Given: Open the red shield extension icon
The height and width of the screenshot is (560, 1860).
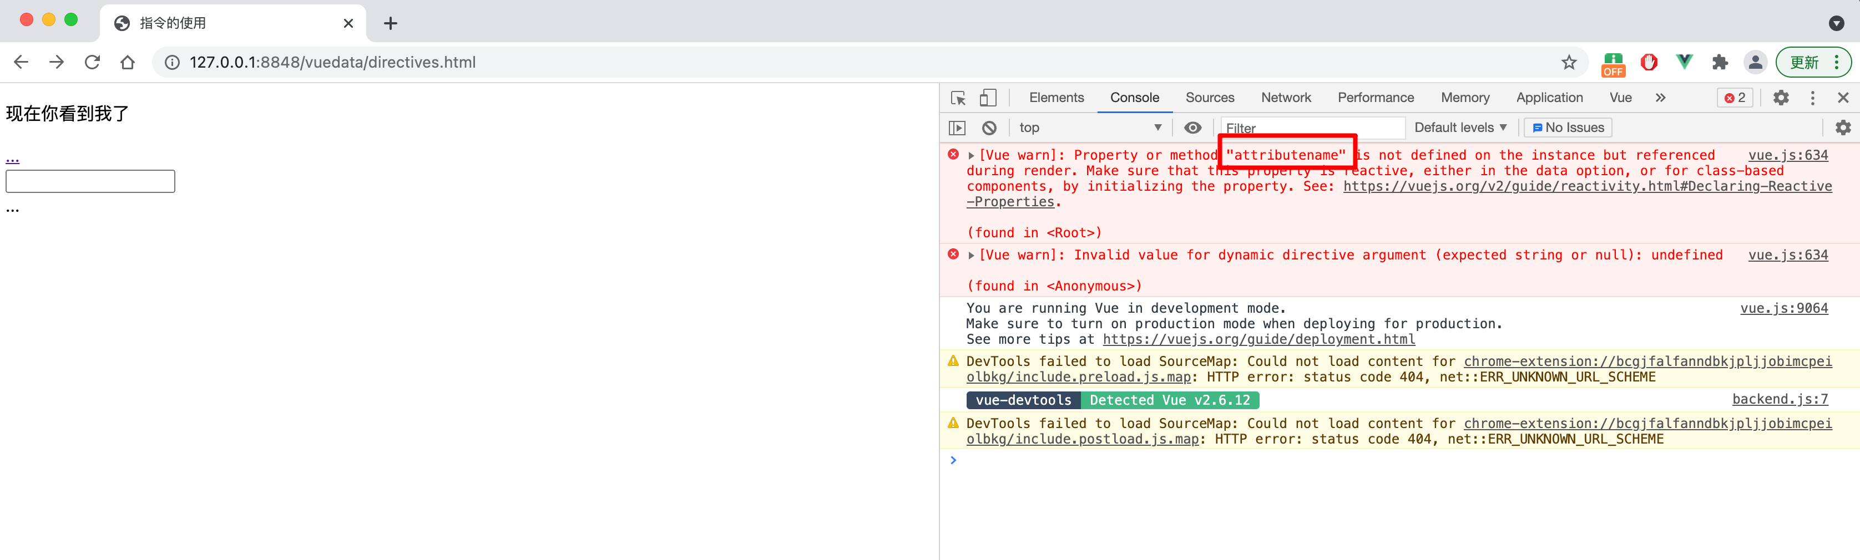Looking at the screenshot, I should coord(1649,62).
